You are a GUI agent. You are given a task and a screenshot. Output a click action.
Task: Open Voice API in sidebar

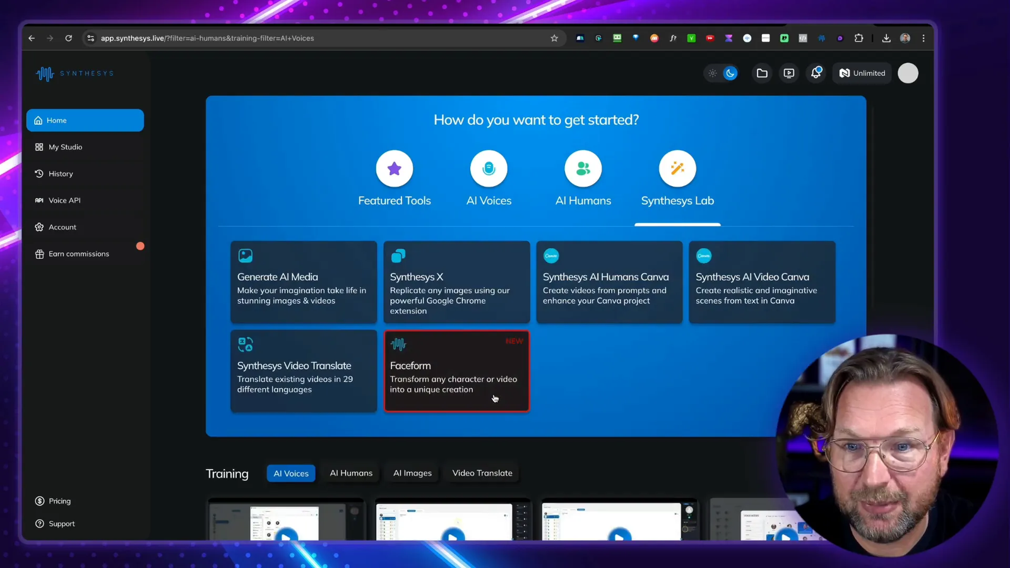pos(85,200)
